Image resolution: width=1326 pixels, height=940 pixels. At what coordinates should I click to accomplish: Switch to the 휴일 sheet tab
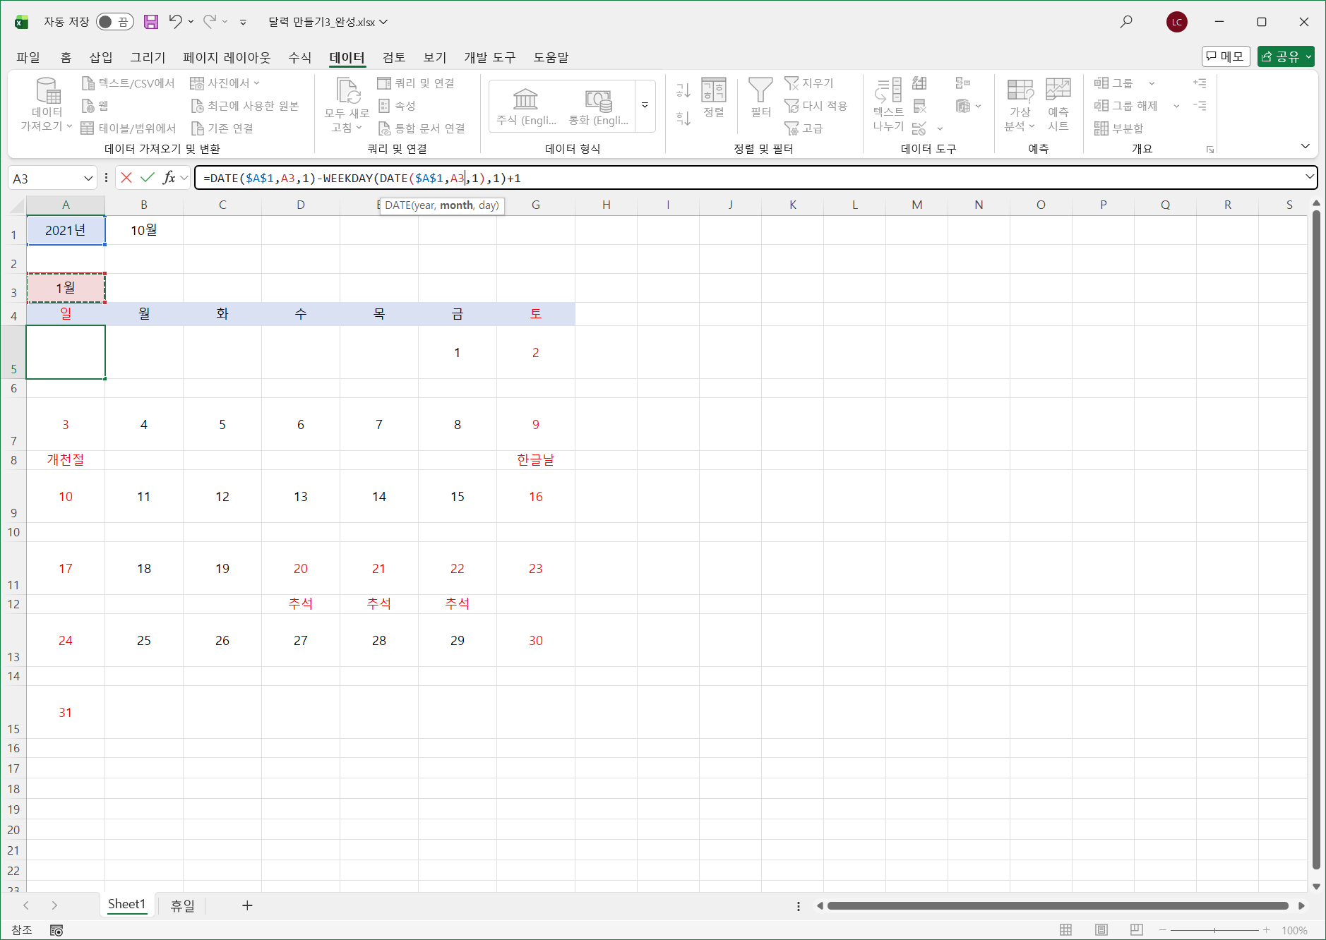click(x=182, y=905)
